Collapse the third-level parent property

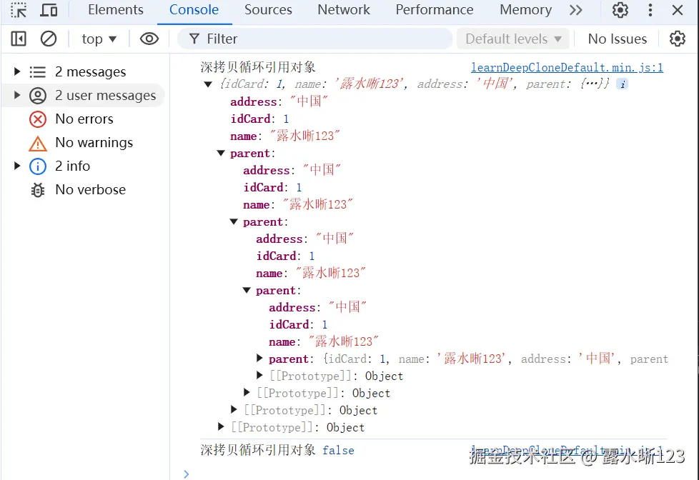[247, 291]
